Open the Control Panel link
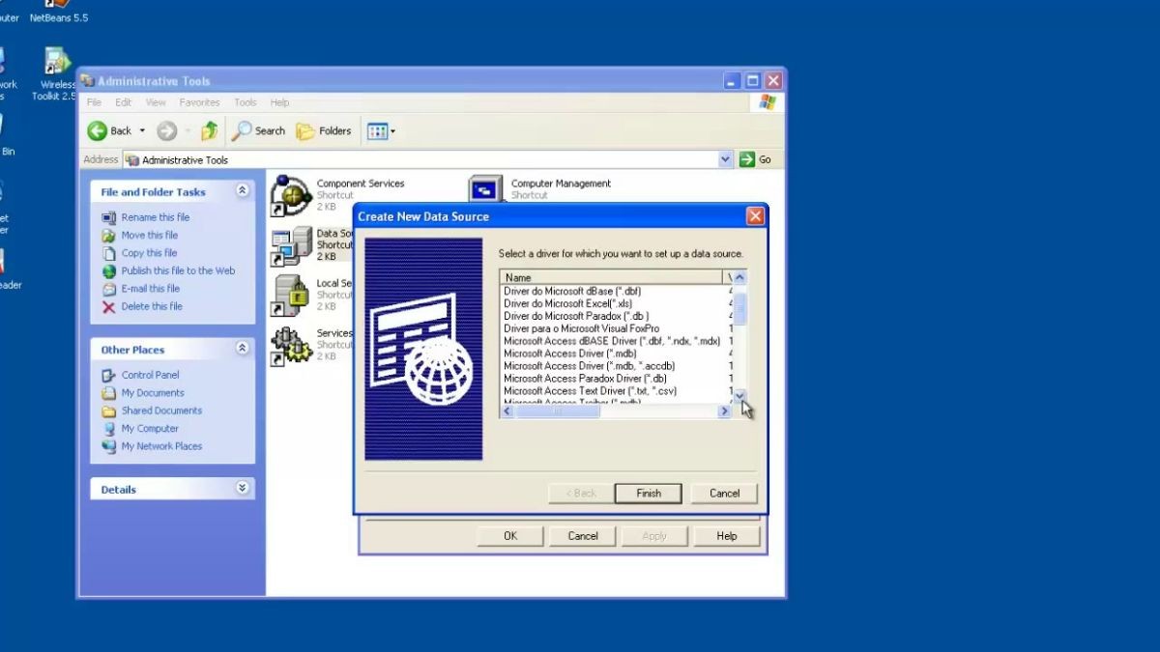This screenshot has height=652, width=1160. (x=150, y=375)
